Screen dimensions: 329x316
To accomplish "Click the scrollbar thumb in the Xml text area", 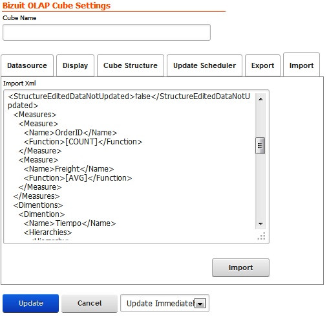I will tap(260, 146).
